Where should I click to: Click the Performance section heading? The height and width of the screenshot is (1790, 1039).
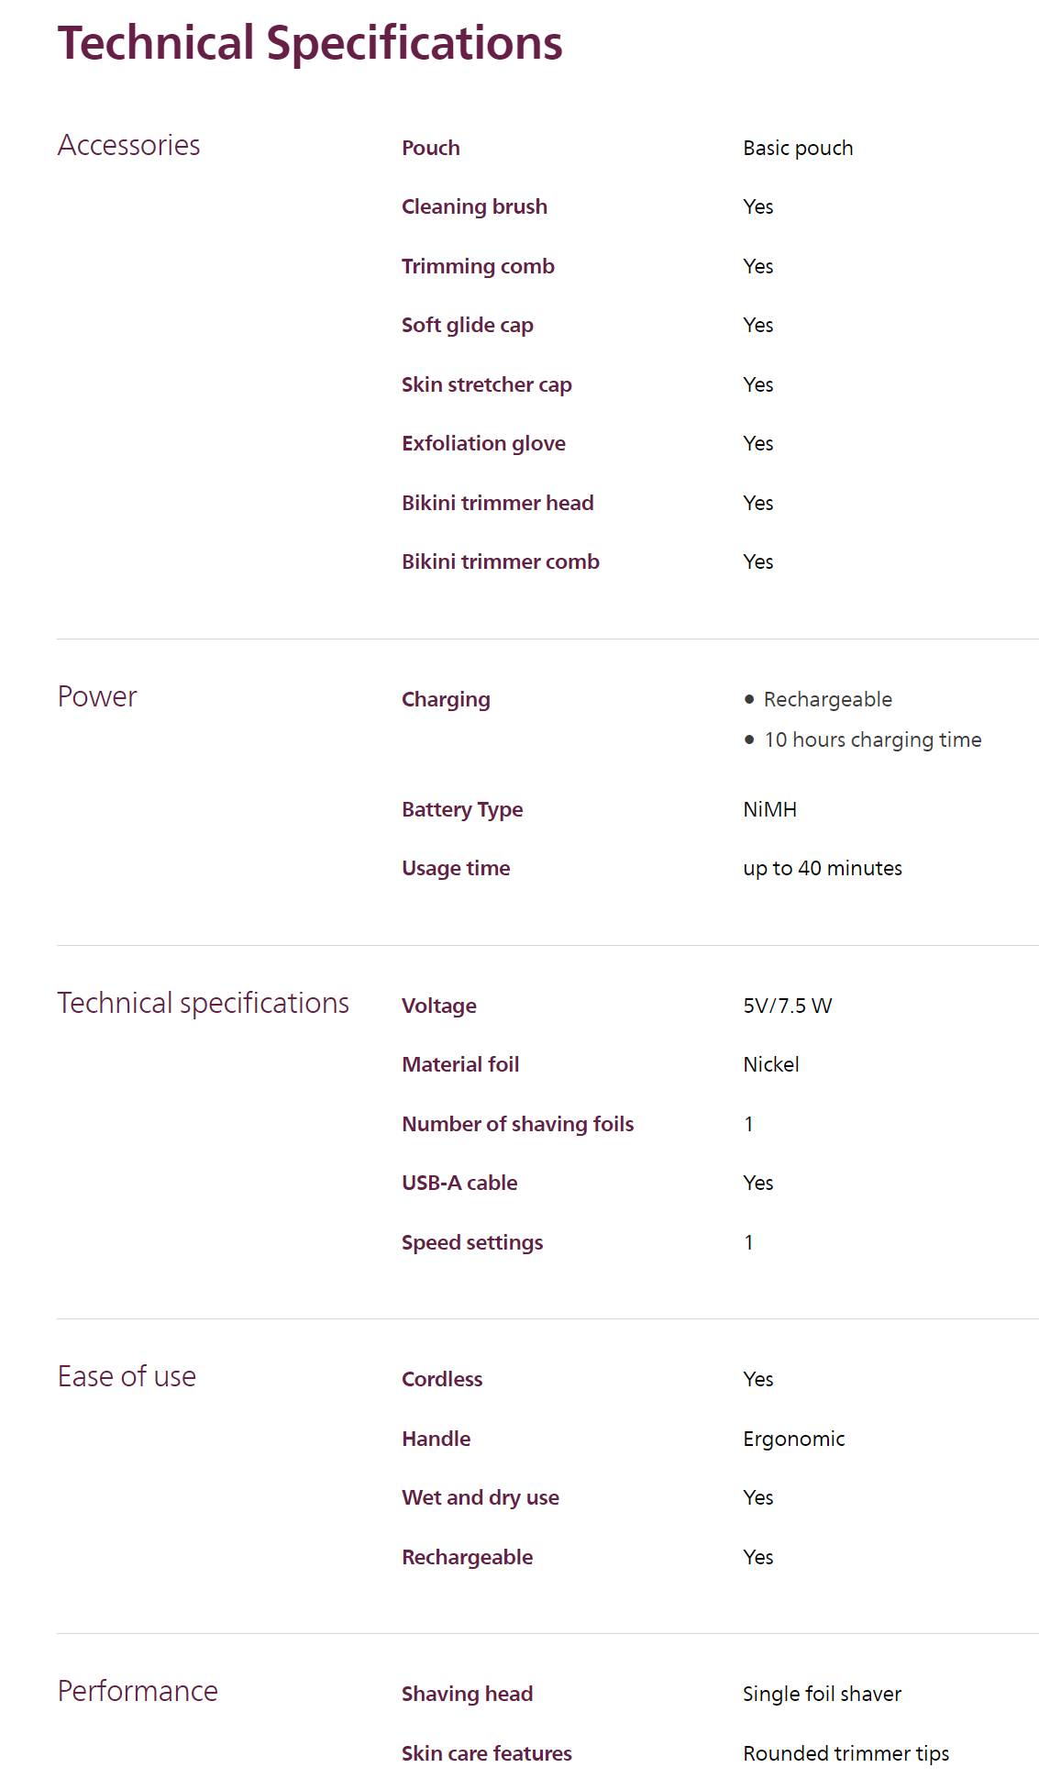[x=138, y=1692]
